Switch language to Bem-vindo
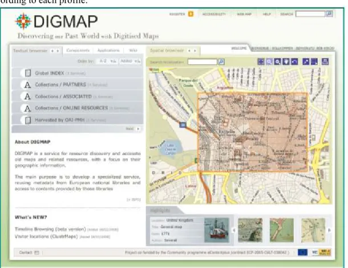 325,48
